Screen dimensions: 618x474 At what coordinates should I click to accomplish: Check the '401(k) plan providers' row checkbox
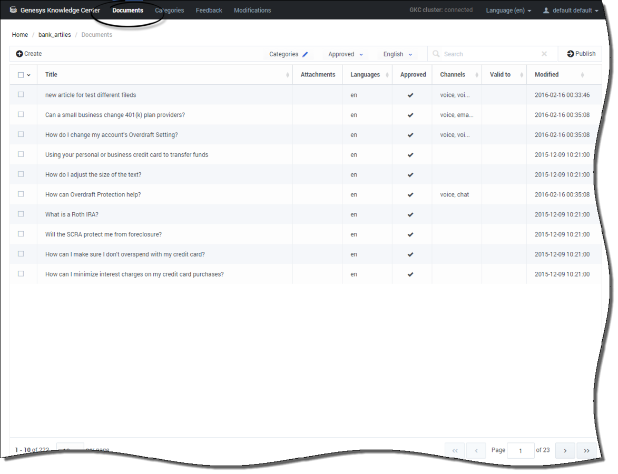click(21, 114)
